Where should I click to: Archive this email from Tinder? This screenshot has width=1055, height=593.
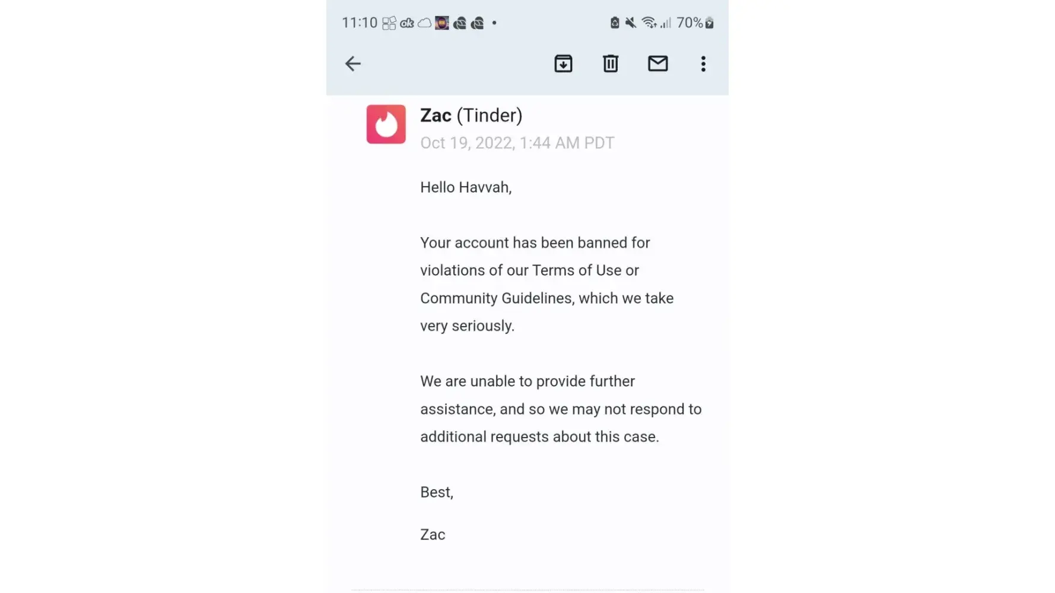(x=563, y=63)
